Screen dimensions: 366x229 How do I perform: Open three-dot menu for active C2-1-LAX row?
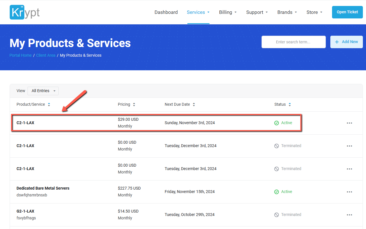[x=349, y=123]
